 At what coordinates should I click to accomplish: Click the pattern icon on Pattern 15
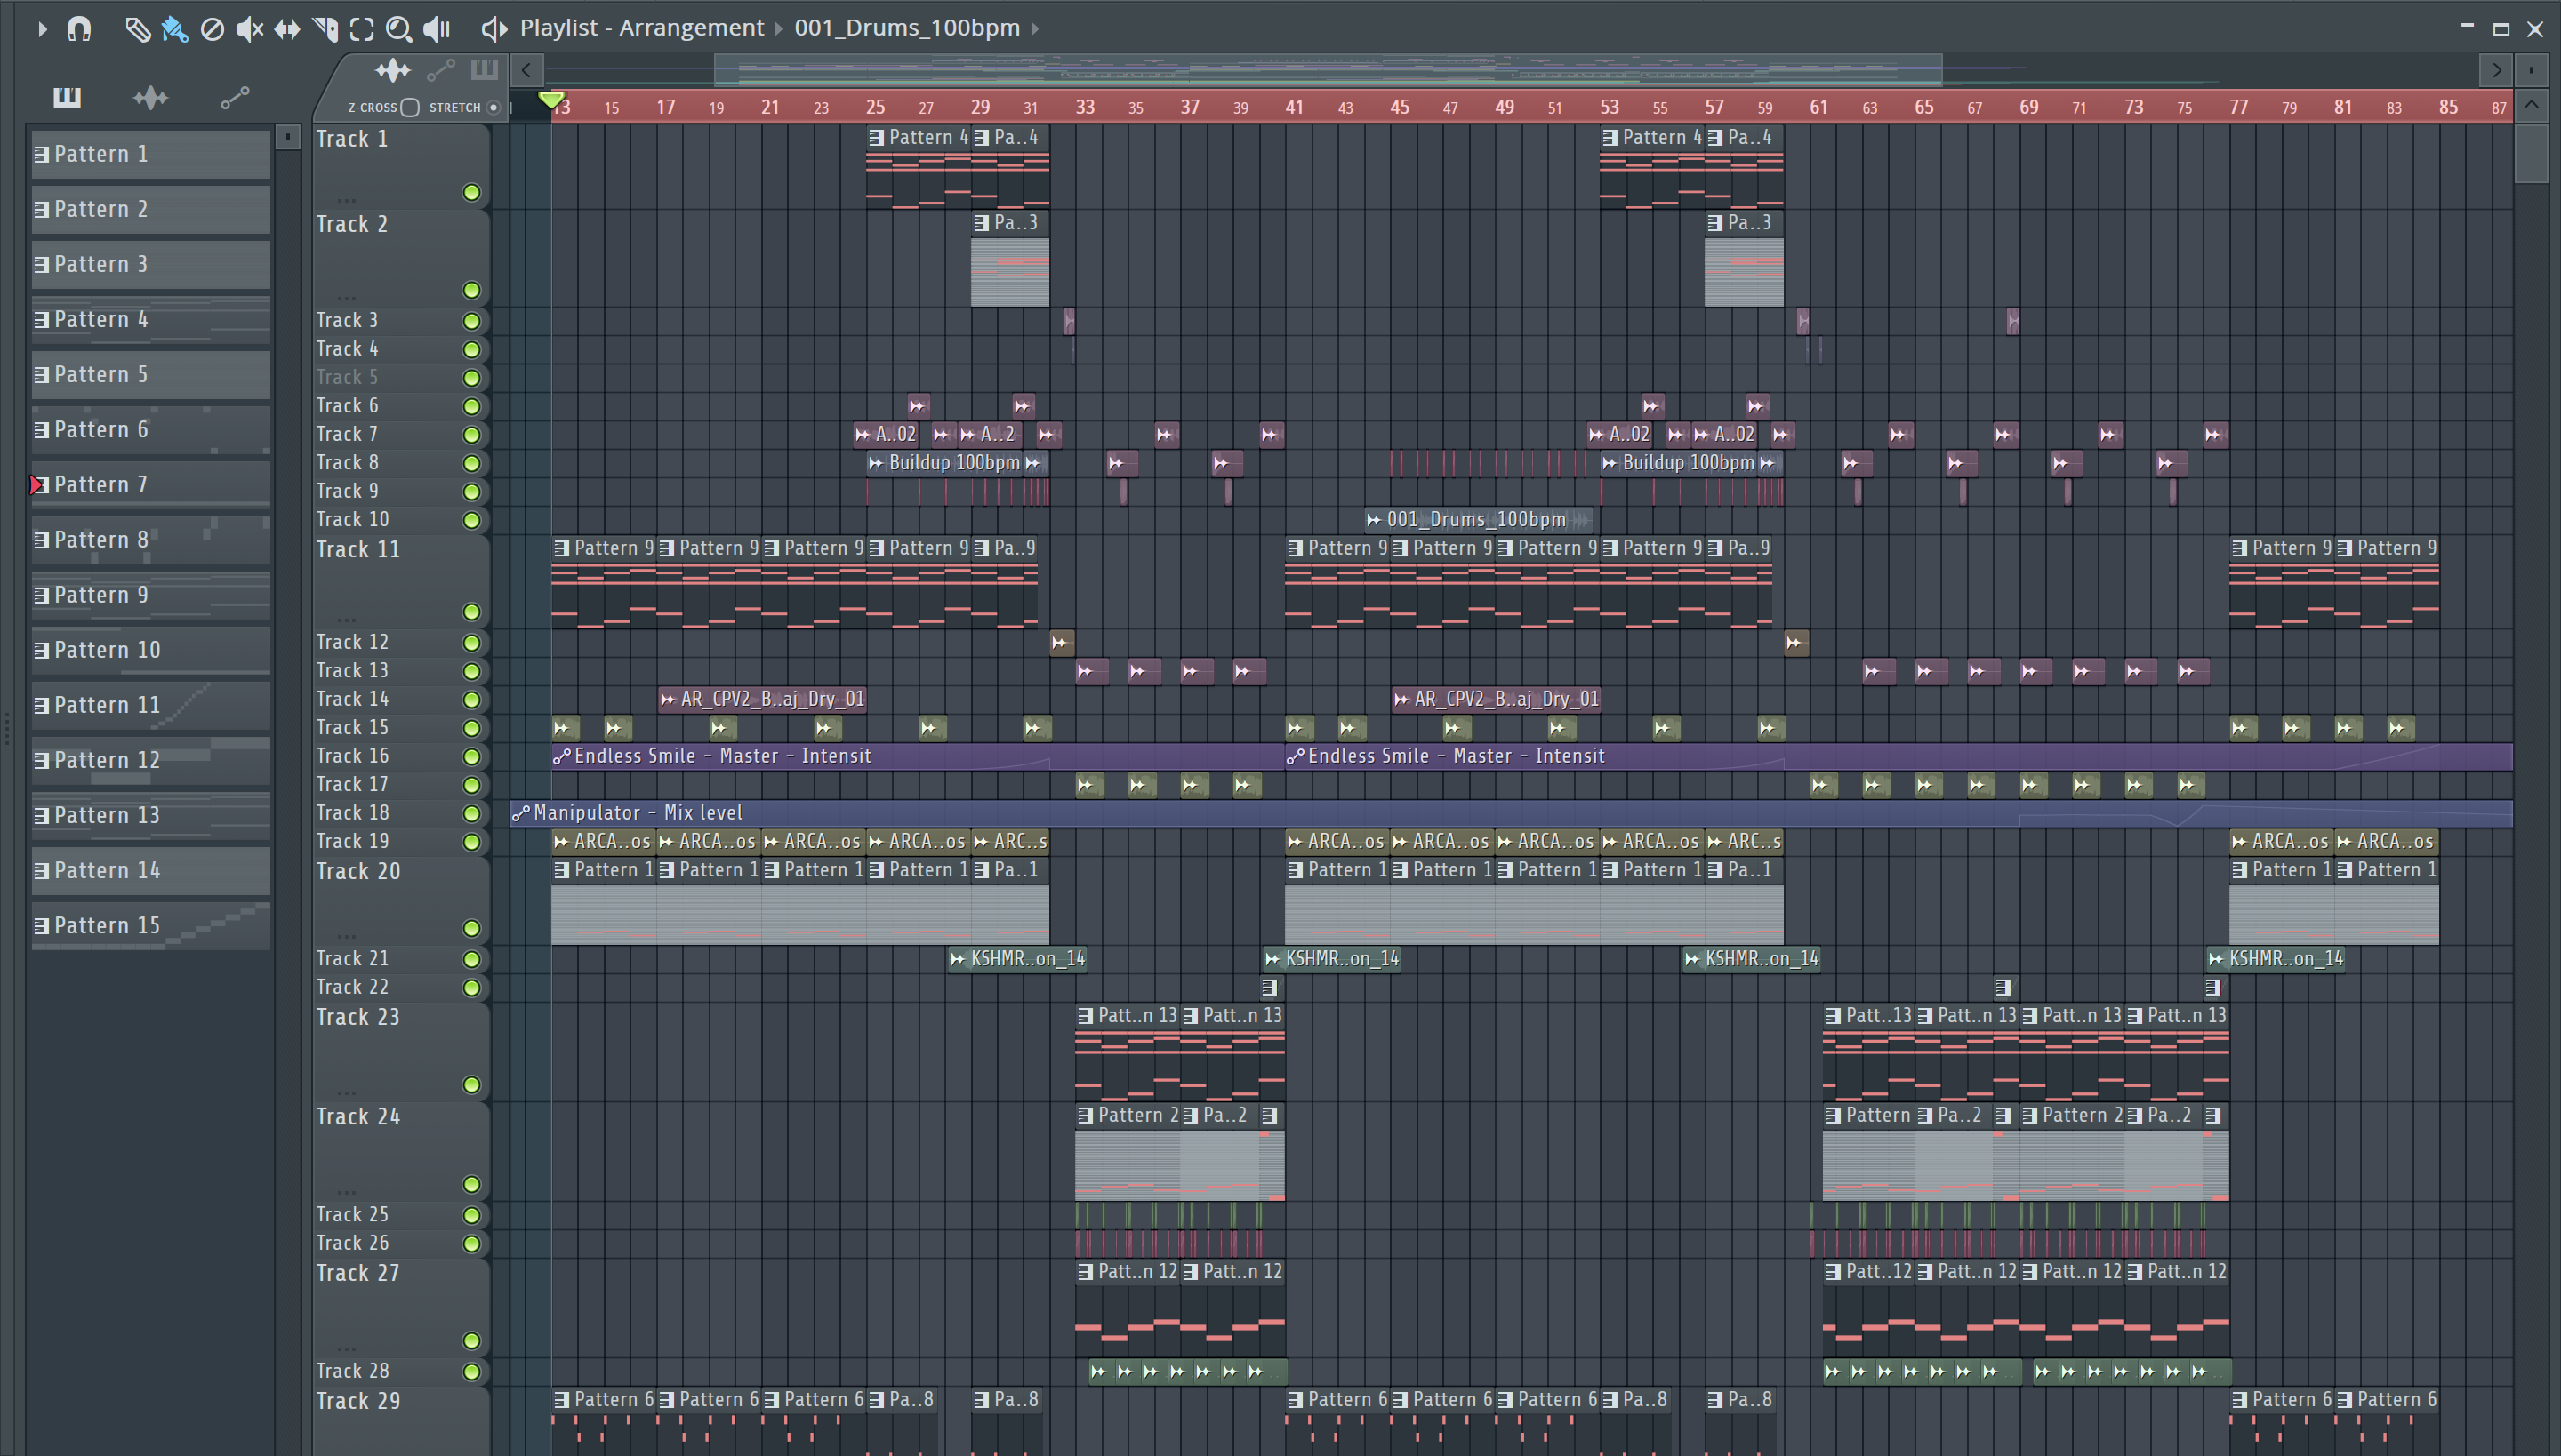(41, 926)
